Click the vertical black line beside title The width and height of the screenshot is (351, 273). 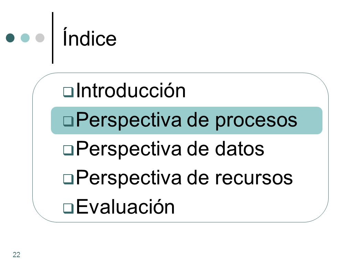tap(53, 38)
